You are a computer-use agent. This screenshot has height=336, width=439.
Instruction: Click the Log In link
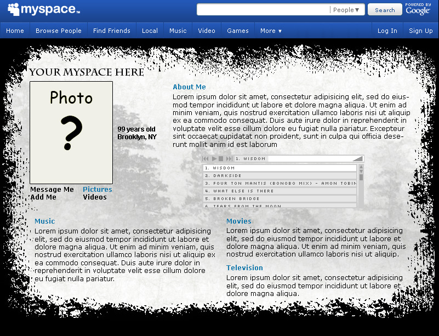tap(387, 31)
